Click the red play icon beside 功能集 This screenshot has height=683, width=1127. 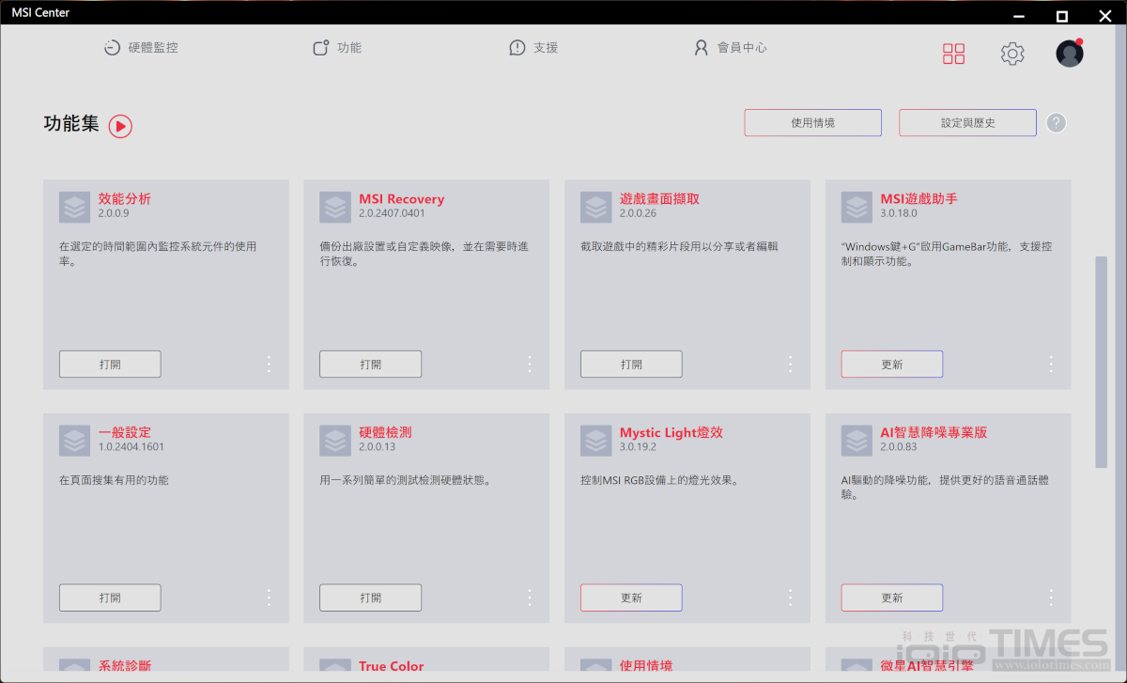(x=120, y=126)
